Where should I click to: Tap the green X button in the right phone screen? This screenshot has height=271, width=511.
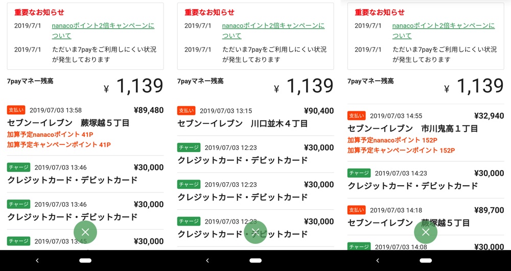click(426, 232)
